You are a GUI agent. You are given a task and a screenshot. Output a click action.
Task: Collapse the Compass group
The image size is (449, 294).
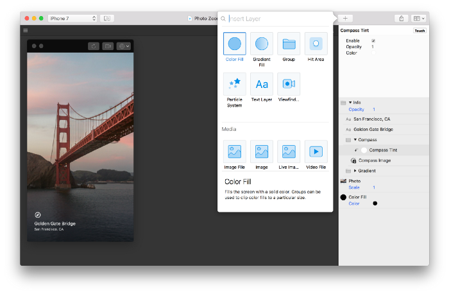coord(355,139)
